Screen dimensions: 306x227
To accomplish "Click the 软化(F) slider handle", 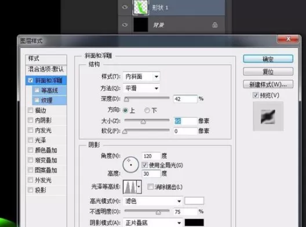I will point(125,132).
